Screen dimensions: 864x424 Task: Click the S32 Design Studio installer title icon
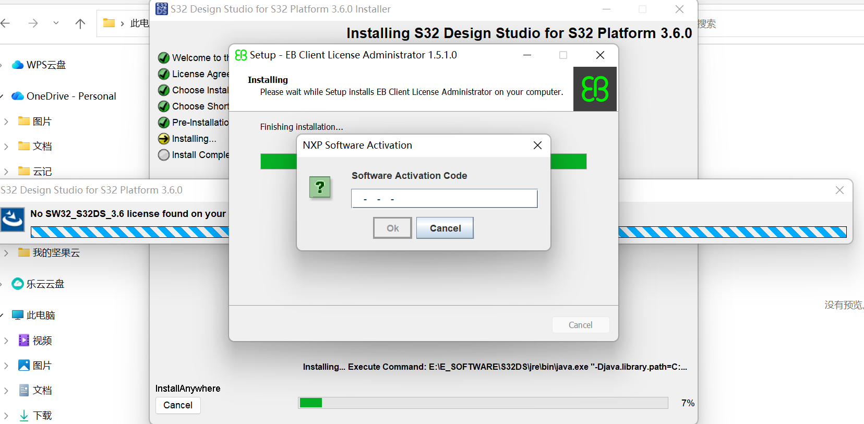point(162,9)
